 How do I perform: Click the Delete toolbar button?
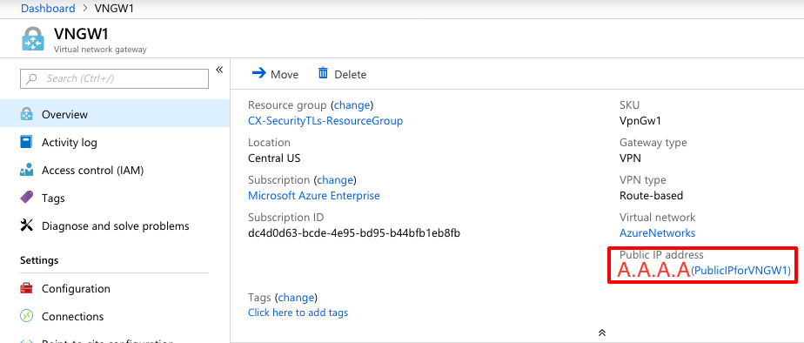point(342,74)
